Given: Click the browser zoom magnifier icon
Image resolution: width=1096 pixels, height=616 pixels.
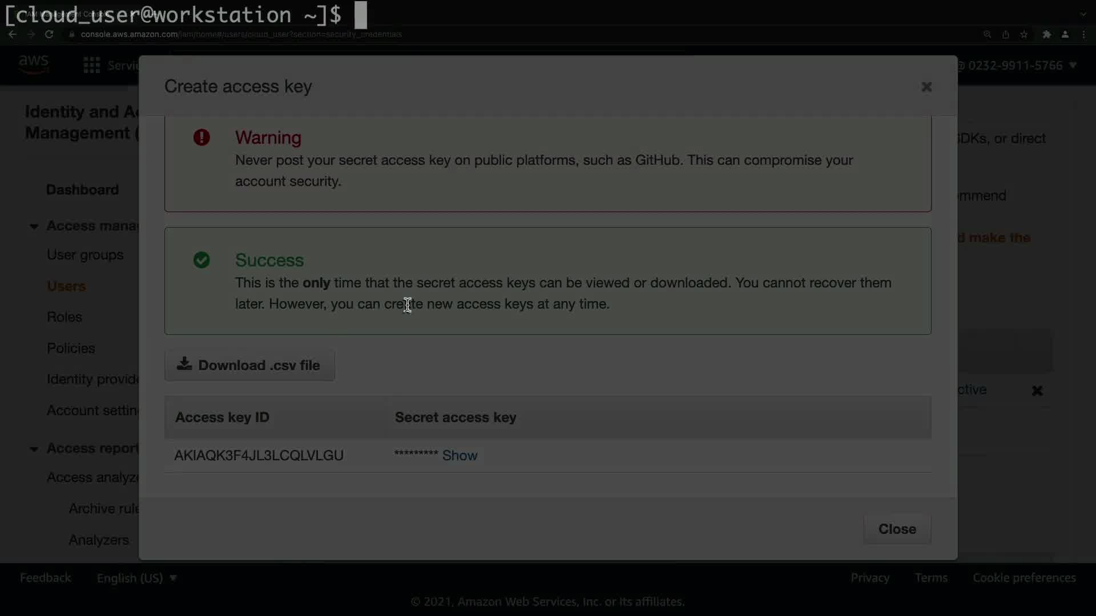Looking at the screenshot, I should pyautogui.click(x=987, y=34).
